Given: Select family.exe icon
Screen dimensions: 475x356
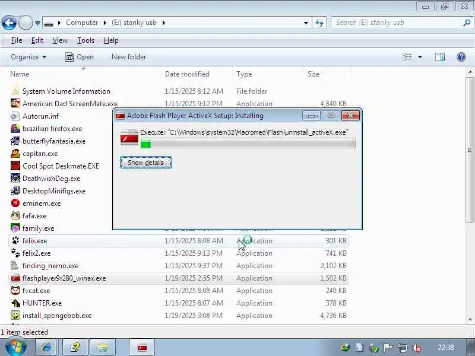Looking at the screenshot, I should 15,228.
